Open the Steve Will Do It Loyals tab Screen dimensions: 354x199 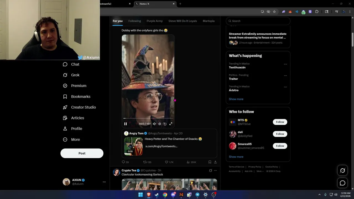[183, 21]
